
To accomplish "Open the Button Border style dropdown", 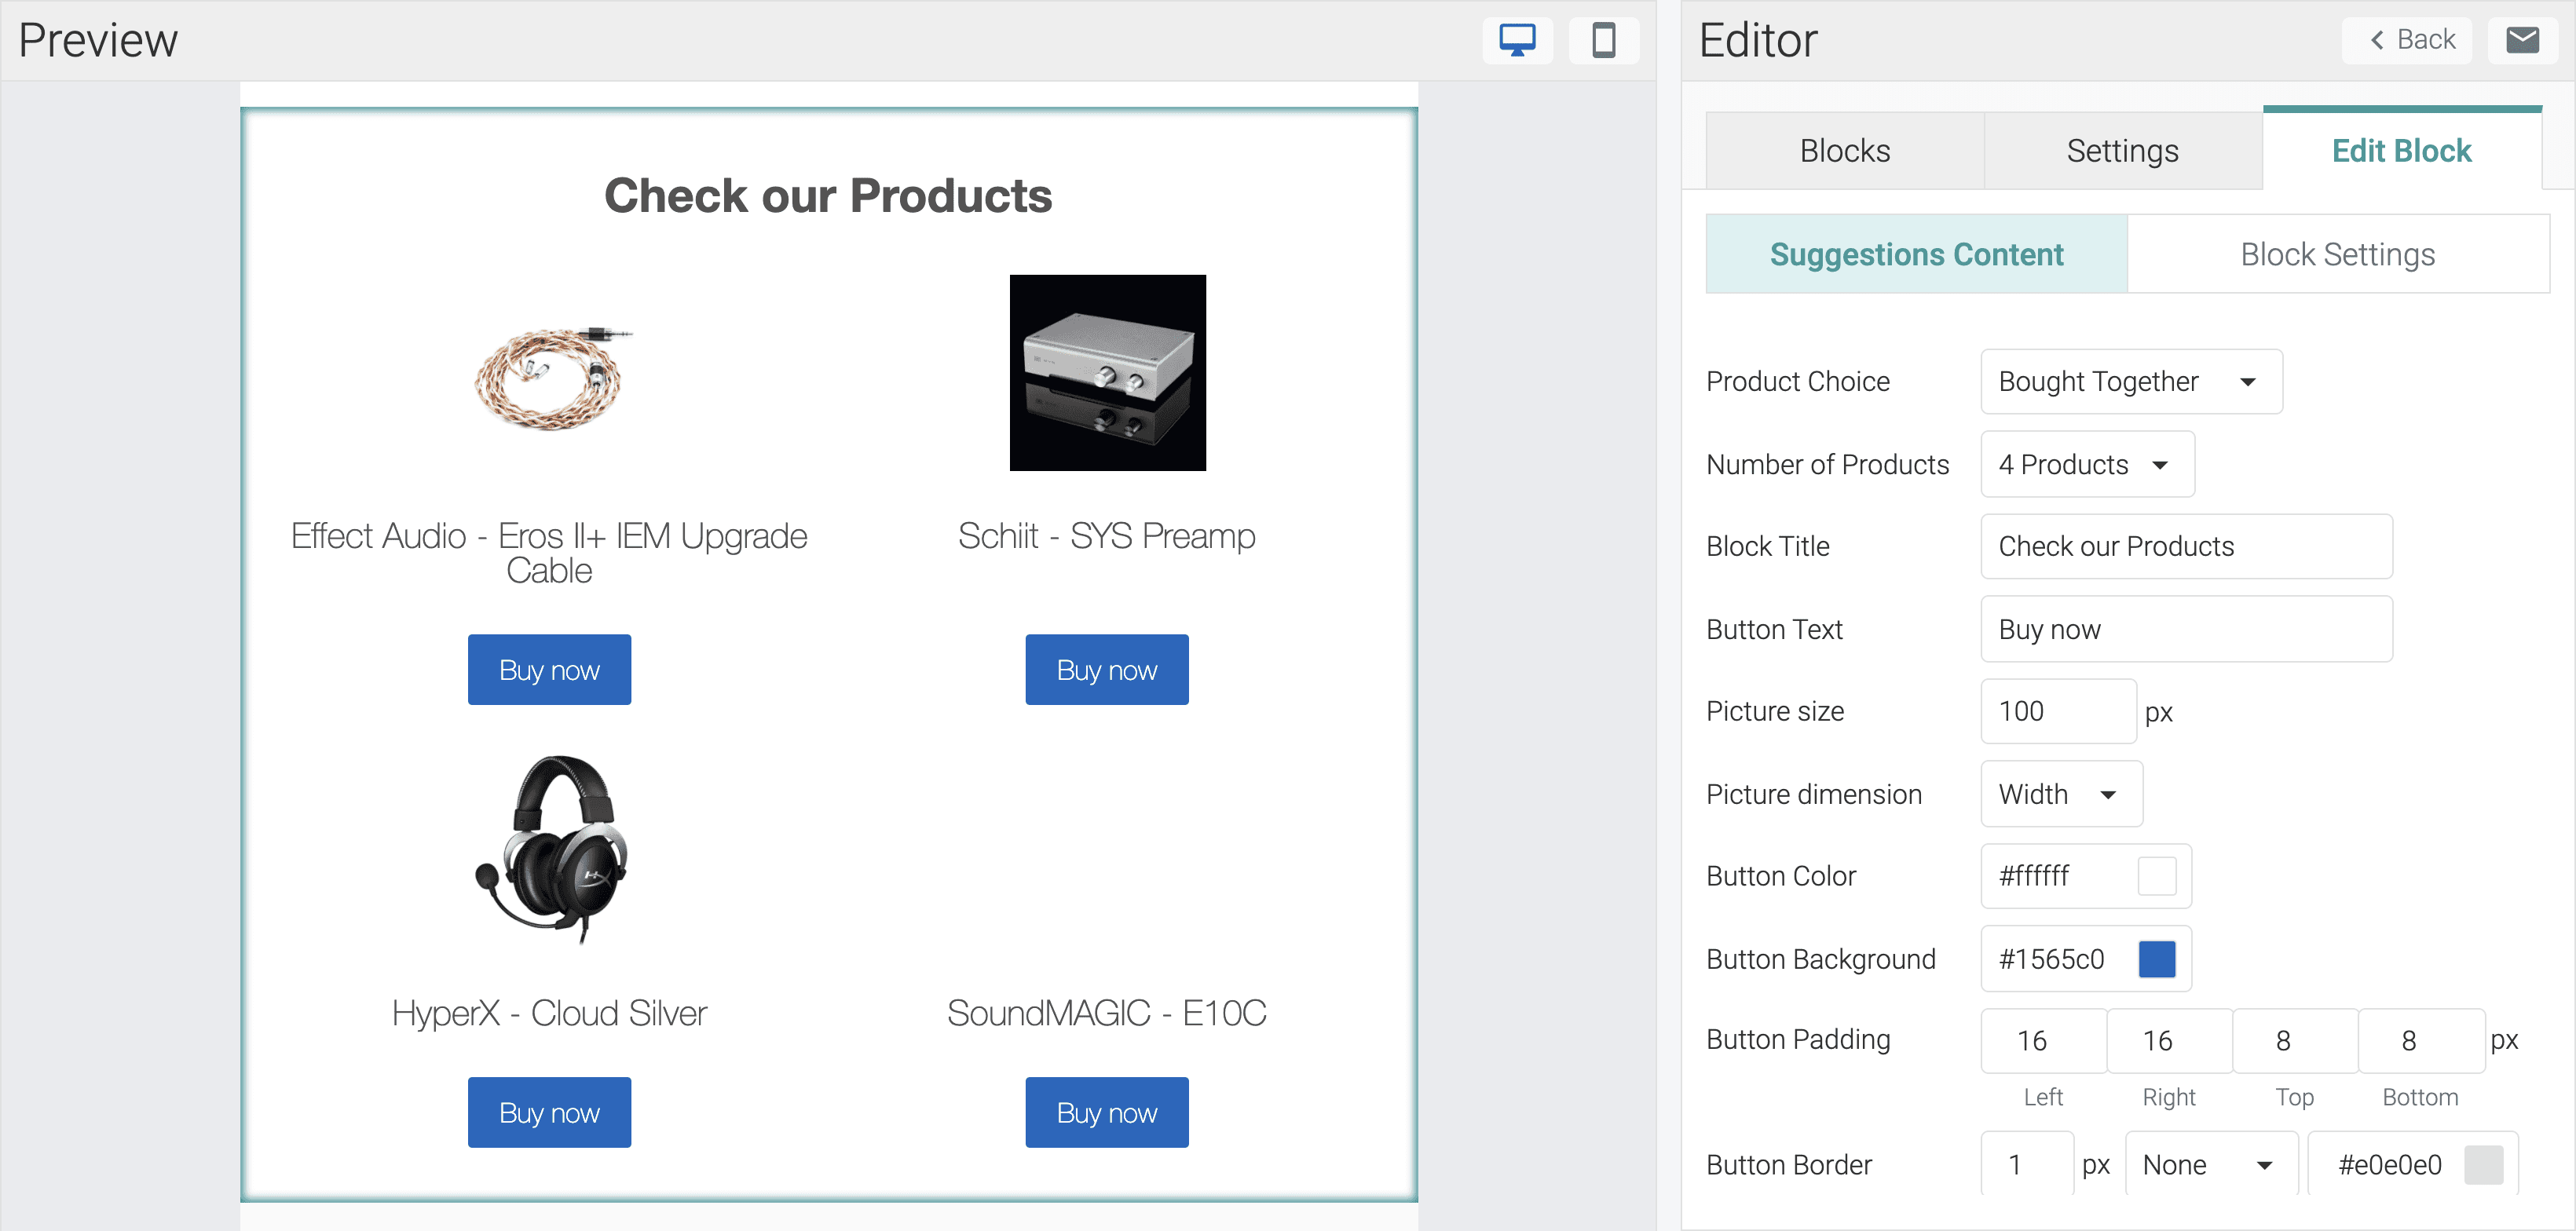I will pyautogui.click(x=2210, y=1165).
